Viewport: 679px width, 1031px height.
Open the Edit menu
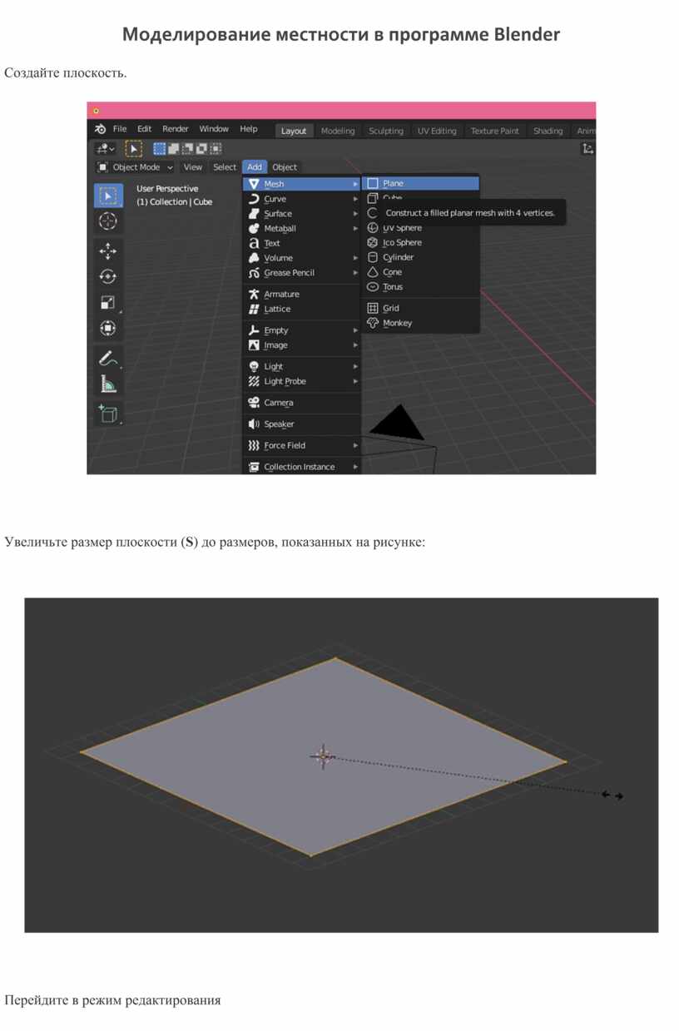coord(145,129)
